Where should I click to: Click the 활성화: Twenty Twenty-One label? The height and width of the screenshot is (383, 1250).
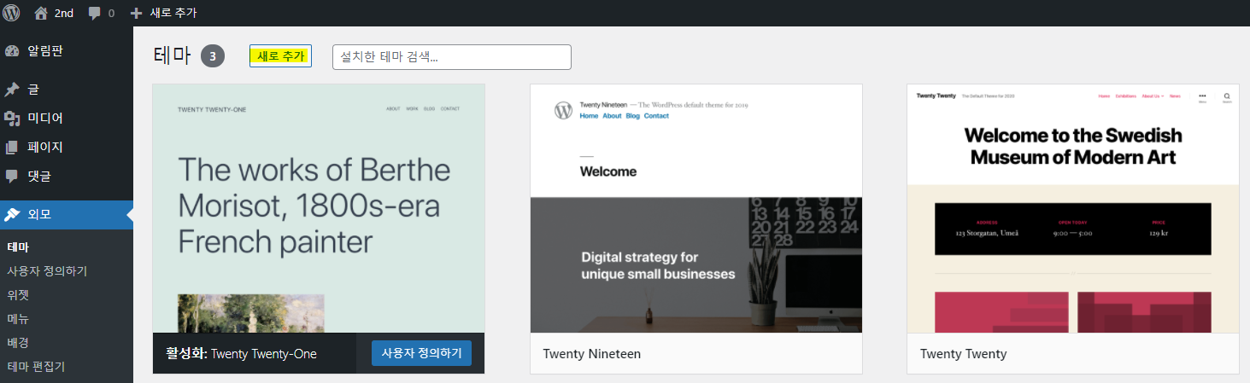241,354
